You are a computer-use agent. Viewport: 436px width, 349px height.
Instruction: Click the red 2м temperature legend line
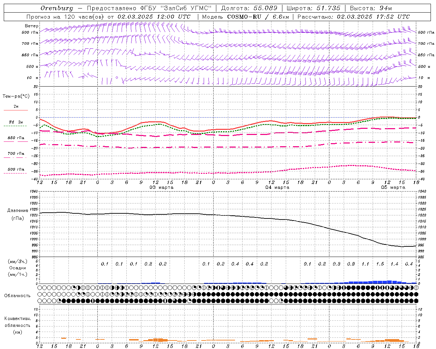16,110
